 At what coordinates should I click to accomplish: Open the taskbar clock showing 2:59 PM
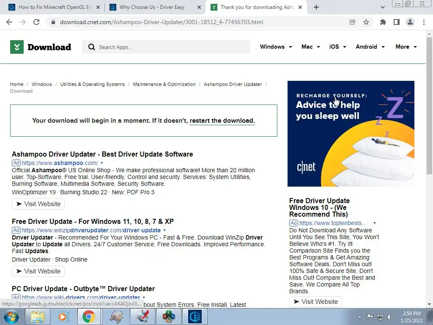click(411, 317)
